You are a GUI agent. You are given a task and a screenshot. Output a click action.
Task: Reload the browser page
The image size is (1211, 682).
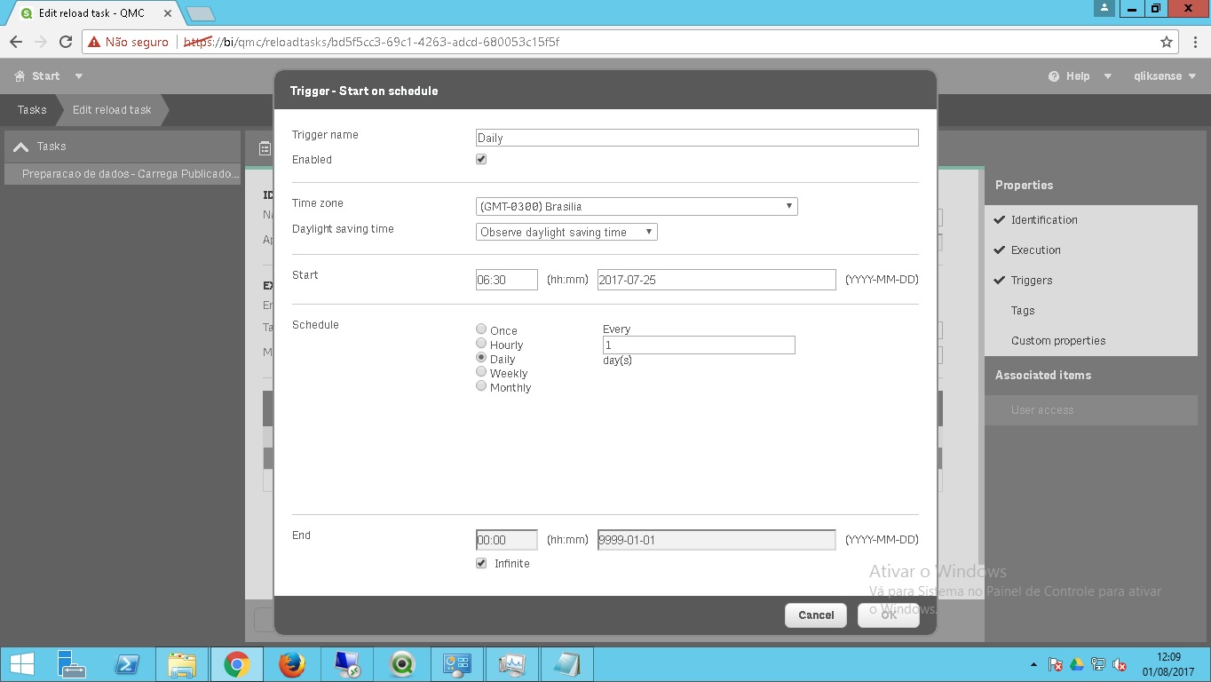(x=66, y=42)
